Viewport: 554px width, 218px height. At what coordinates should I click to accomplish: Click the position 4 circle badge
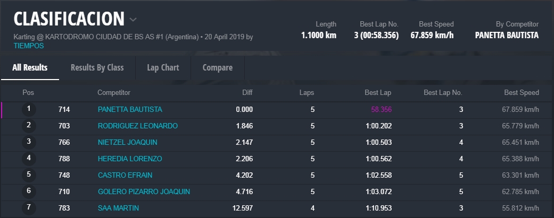point(29,159)
